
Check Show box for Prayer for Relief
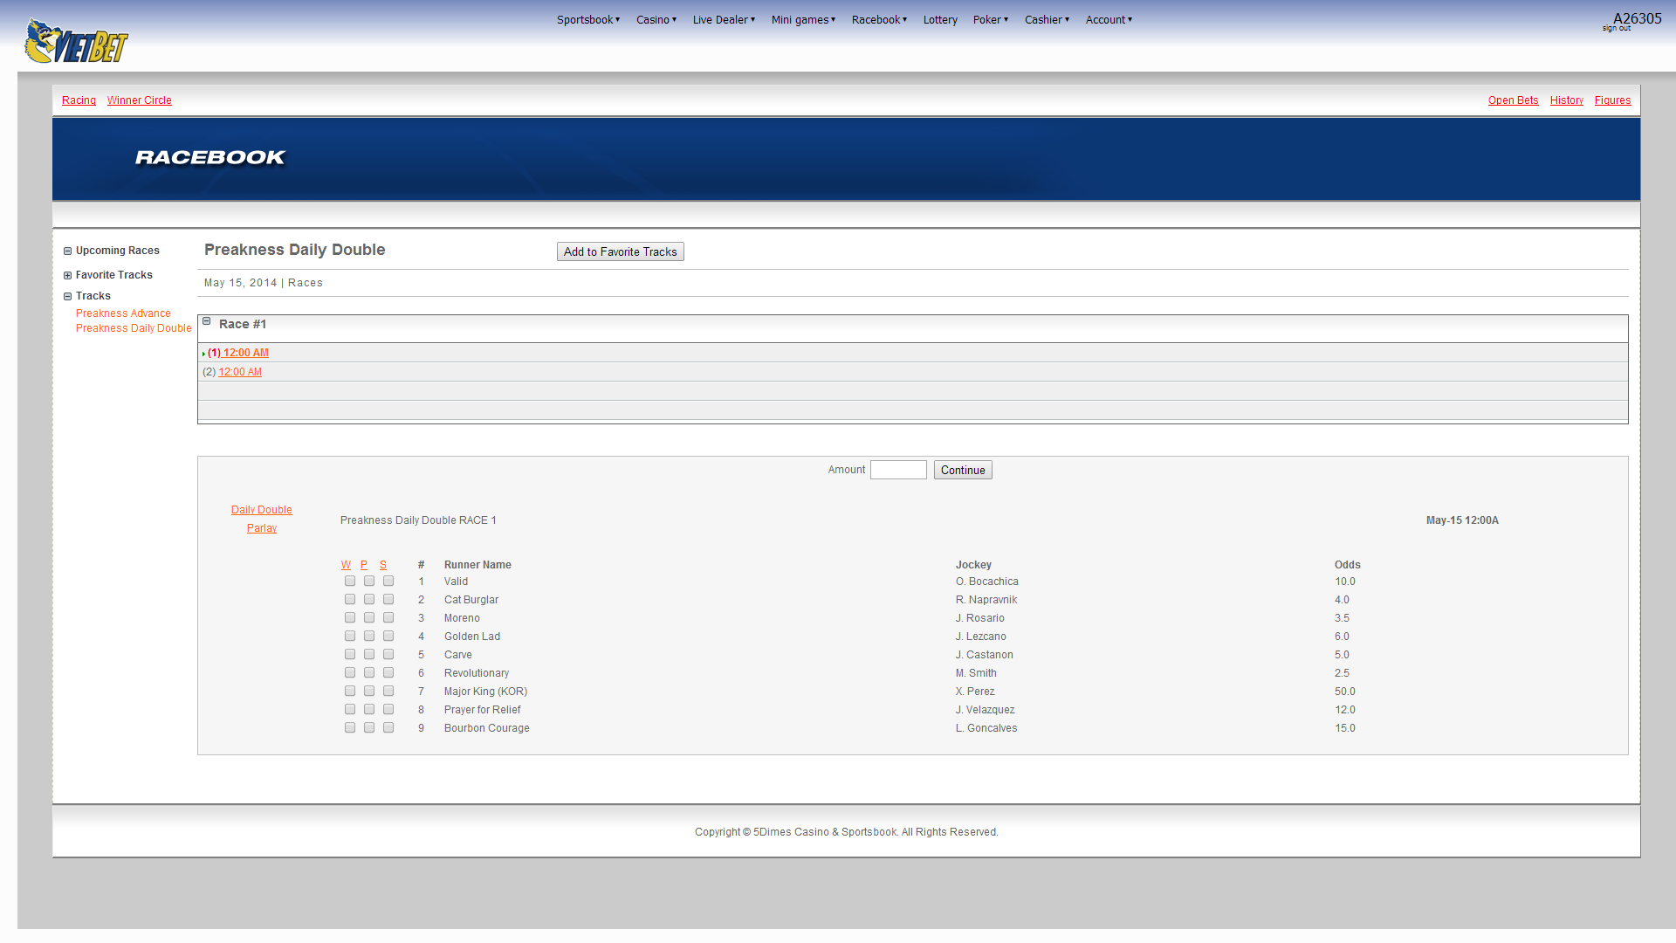click(x=388, y=709)
